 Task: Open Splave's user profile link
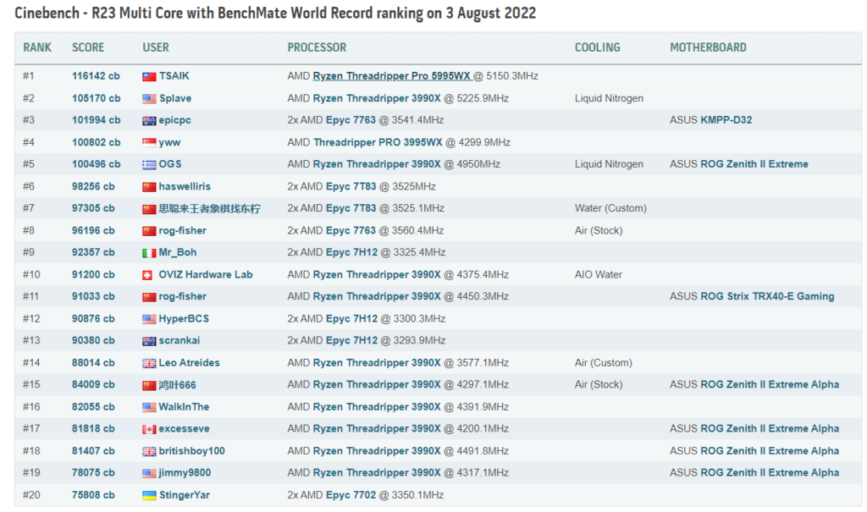click(175, 98)
